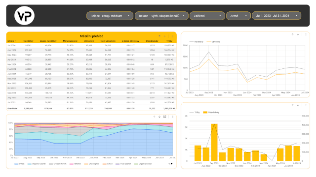Expand the Země filter dropdown
Viewport: 316px width, 177px height.
(238, 16)
